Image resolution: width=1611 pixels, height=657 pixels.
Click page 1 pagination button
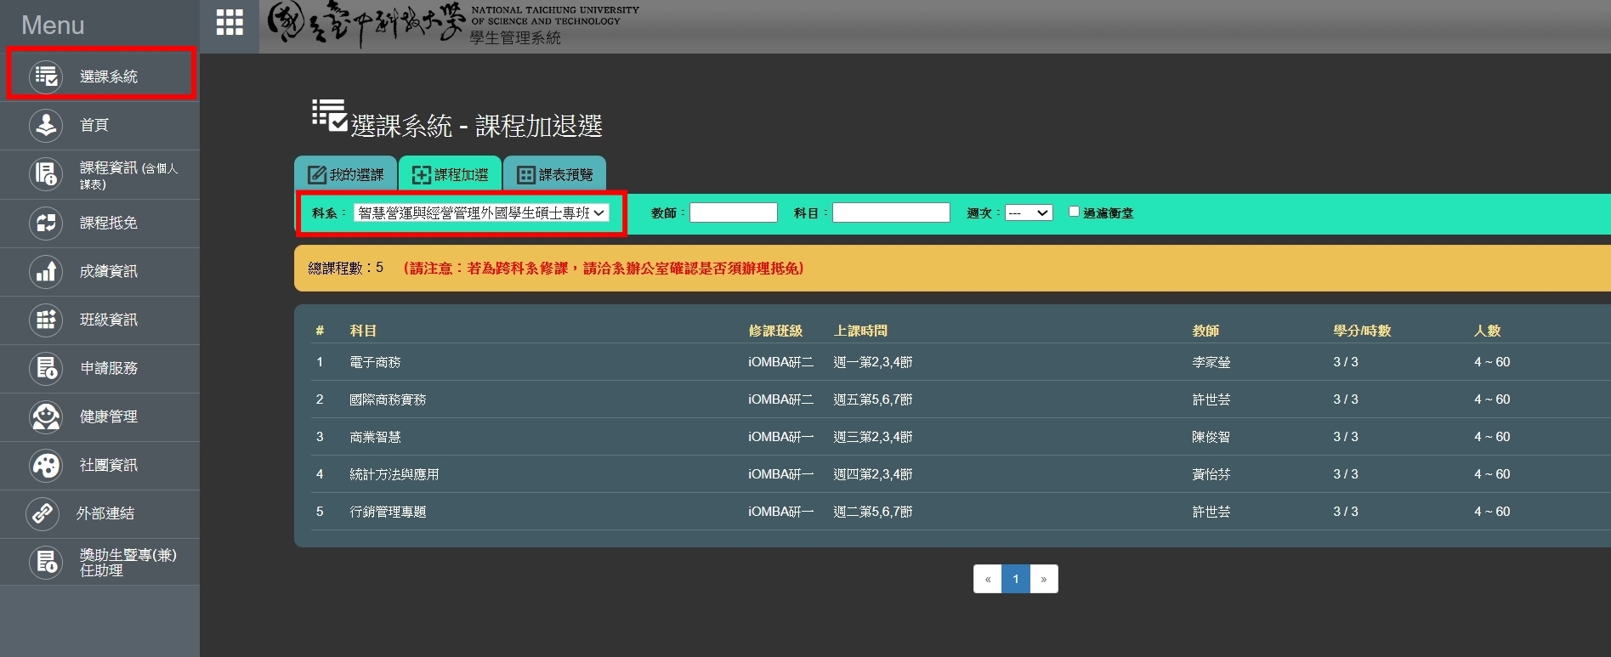pos(1016,579)
